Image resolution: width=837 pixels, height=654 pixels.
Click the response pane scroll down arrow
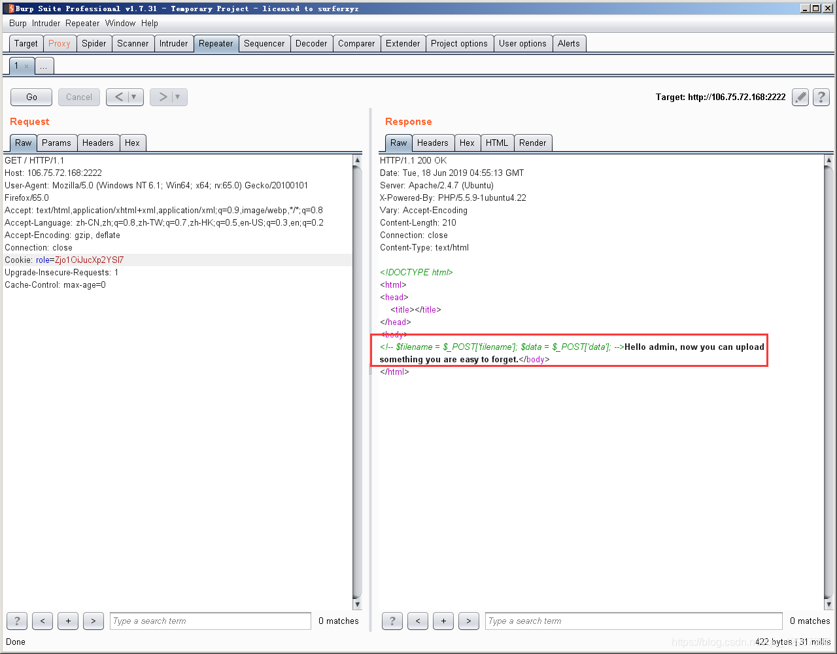pyautogui.click(x=829, y=604)
